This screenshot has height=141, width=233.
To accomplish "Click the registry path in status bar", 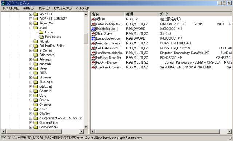I will [x=71, y=138].
